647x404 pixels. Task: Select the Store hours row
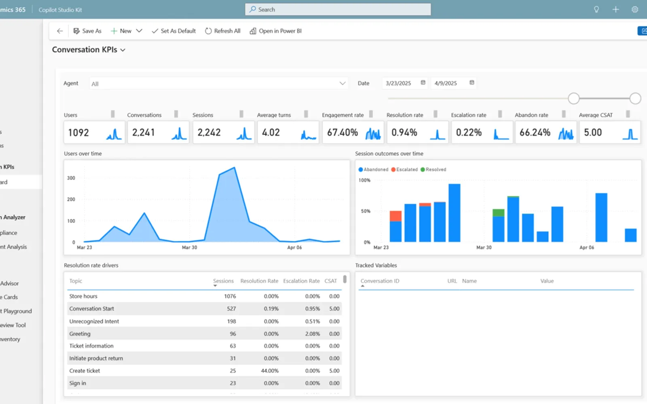point(204,296)
